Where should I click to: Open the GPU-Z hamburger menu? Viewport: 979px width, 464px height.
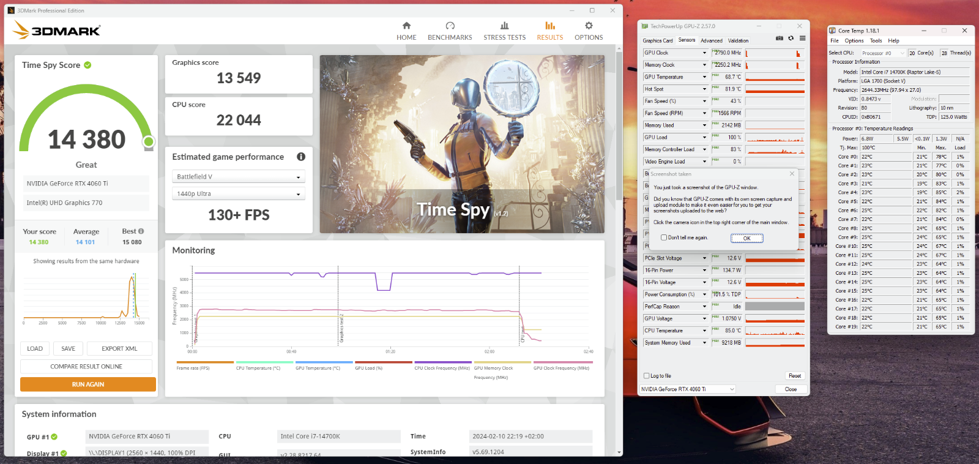pyautogui.click(x=802, y=38)
